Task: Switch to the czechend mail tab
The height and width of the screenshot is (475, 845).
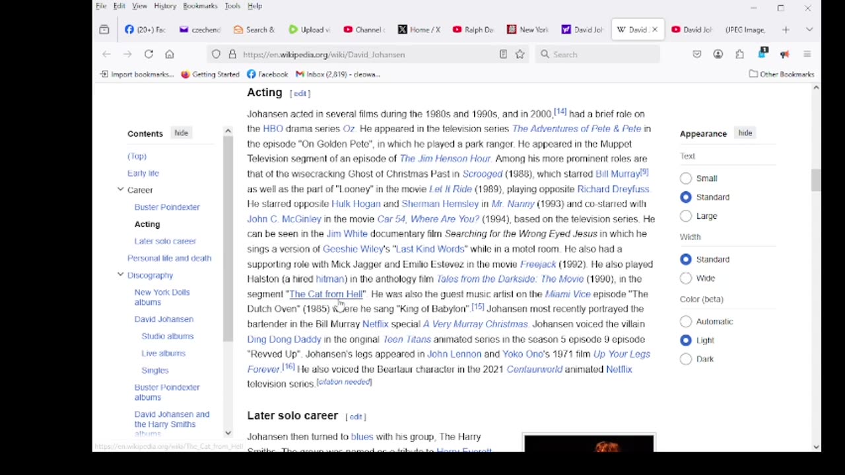Action: tap(200, 30)
